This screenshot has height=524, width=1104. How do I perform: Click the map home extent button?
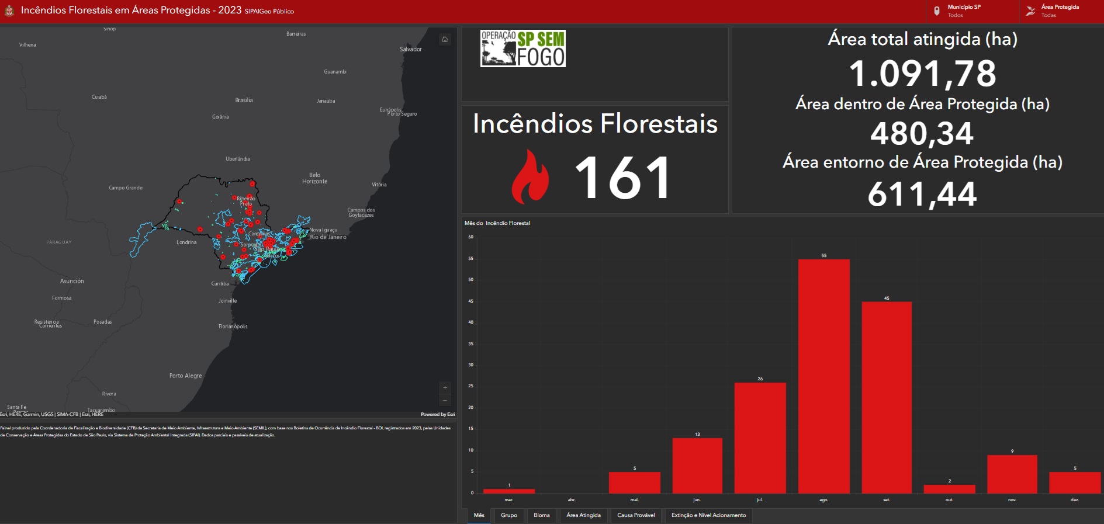point(445,40)
